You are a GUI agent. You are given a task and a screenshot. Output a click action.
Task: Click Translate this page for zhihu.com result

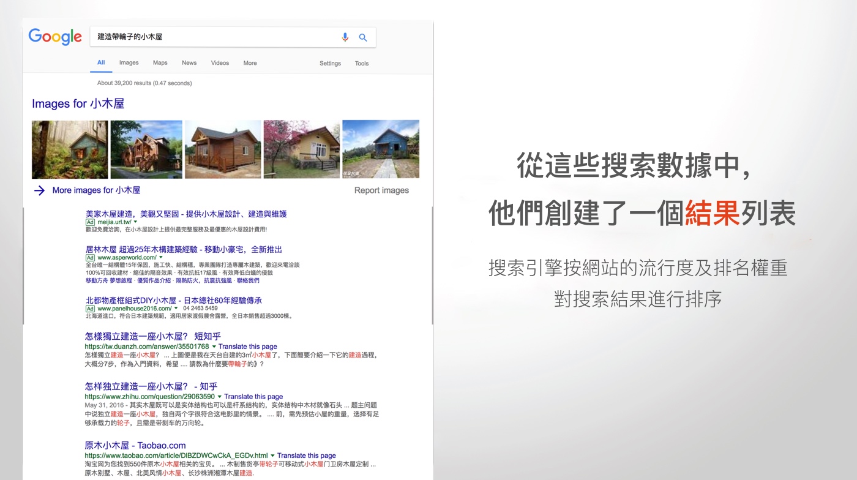point(253,397)
